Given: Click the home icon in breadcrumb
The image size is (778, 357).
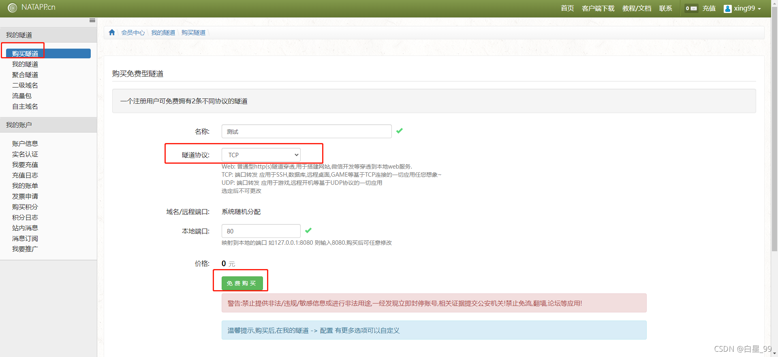Looking at the screenshot, I should click(112, 32).
